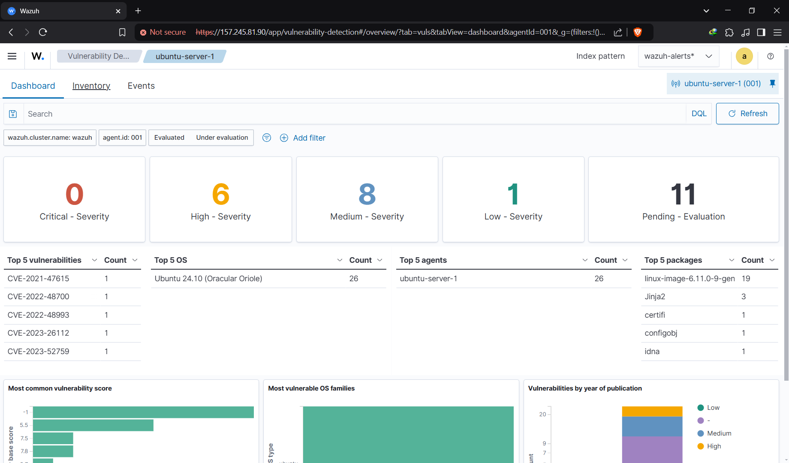Viewport: 789px width, 463px height.
Task: Click the Vulnerability De... breadcrumb
Action: coord(98,56)
